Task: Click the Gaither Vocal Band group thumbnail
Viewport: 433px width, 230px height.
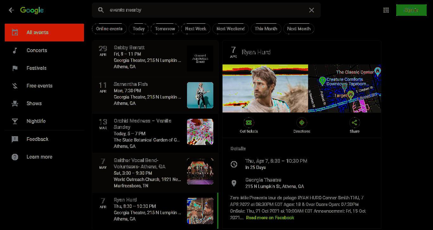Action: pos(200,171)
